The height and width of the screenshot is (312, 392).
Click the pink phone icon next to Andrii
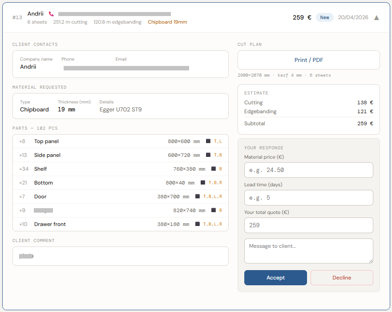tap(51, 14)
